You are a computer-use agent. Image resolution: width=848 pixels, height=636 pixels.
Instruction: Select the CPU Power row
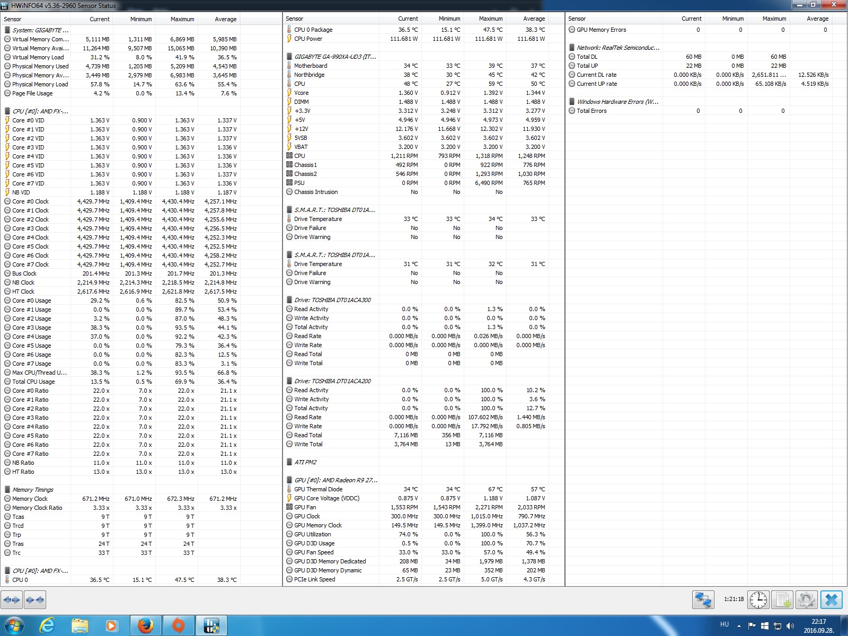[423, 39]
